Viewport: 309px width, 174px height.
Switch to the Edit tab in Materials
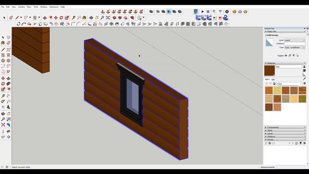273,79
